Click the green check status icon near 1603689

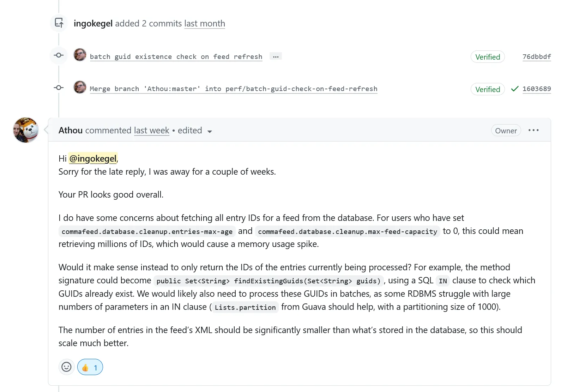coord(515,89)
